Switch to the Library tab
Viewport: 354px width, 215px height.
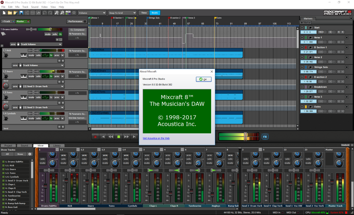coord(57,146)
